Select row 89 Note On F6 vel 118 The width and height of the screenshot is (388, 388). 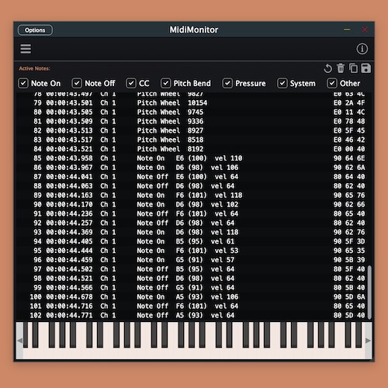pyautogui.click(x=192, y=196)
